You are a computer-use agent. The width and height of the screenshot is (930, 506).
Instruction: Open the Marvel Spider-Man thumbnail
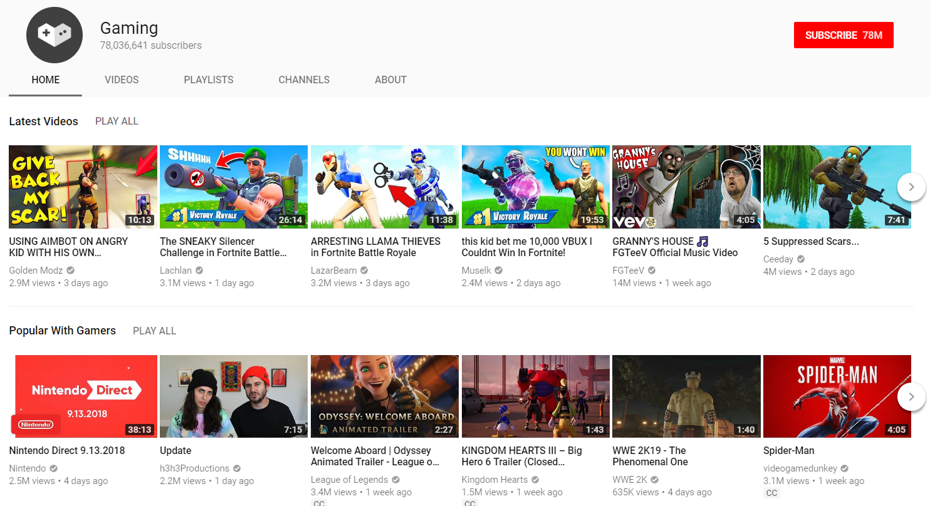(837, 396)
